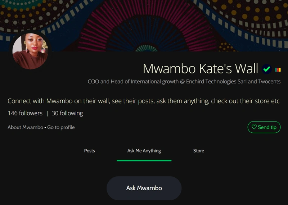Image resolution: width=288 pixels, height=205 pixels.
Task: Open the About Mwambo link
Action: click(x=25, y=127)
